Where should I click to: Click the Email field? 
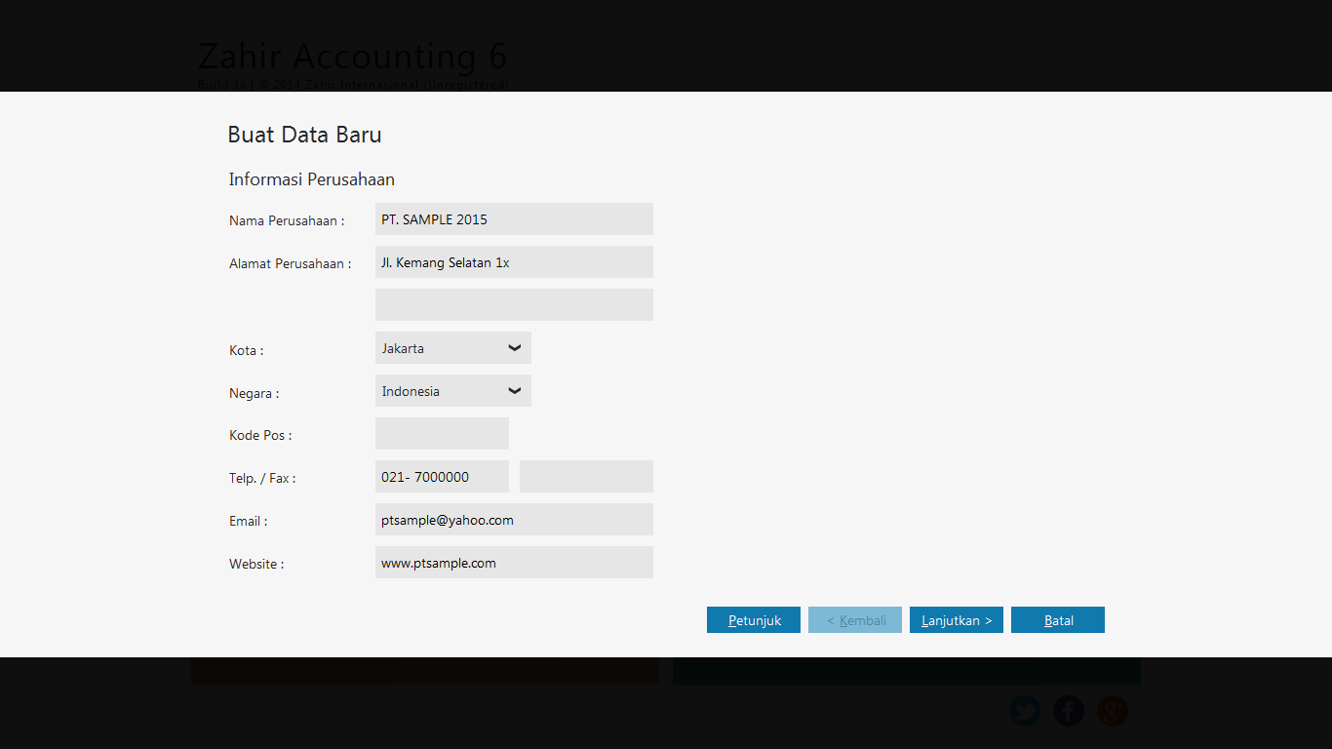coord(514,520)
